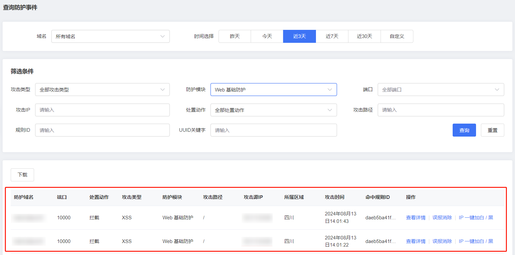Click the chevron arrow in the 域名 dropdown
The height and width of the screenshot is (255, 515).
[162, 36]
